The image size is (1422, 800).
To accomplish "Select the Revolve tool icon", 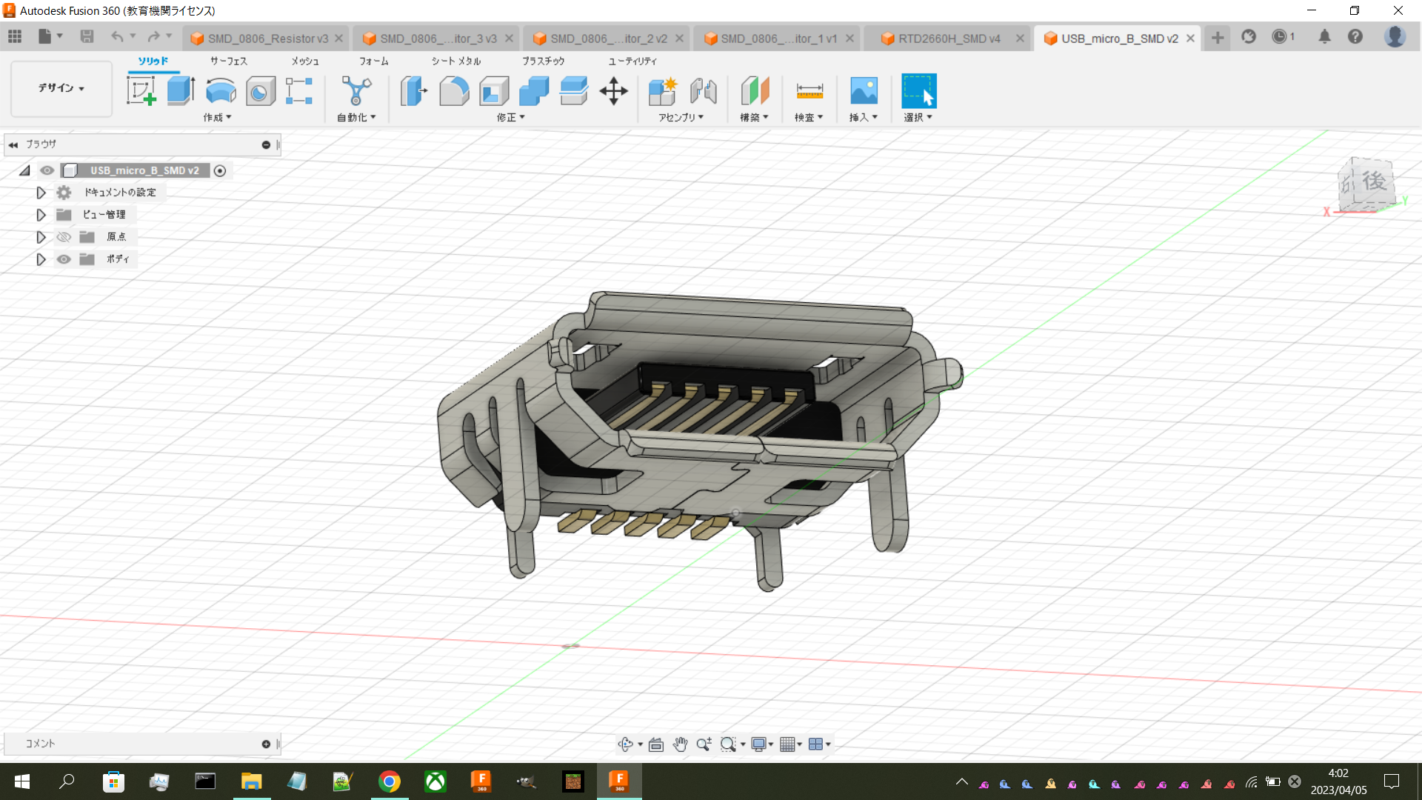I will click(221, 91).
